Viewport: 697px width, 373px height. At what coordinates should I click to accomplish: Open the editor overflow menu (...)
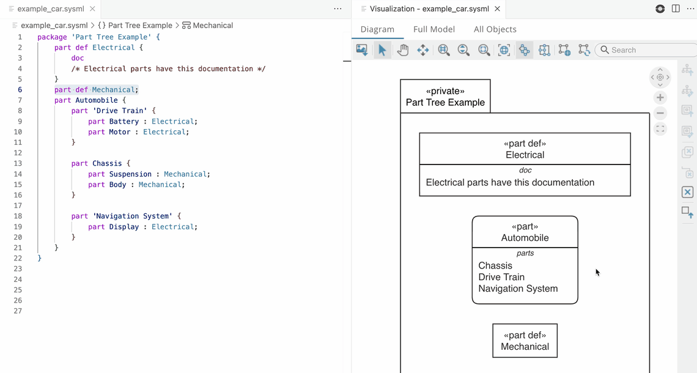[x=337, y=9]
